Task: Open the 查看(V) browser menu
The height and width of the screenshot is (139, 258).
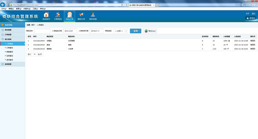Action: click(18, 9)
